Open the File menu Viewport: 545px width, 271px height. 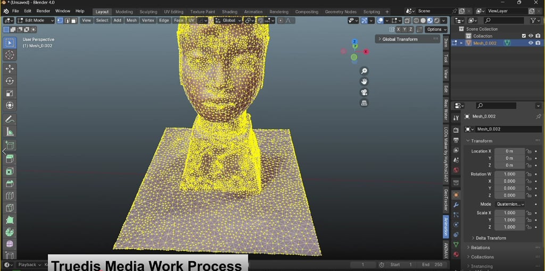[x=15, y=11]
